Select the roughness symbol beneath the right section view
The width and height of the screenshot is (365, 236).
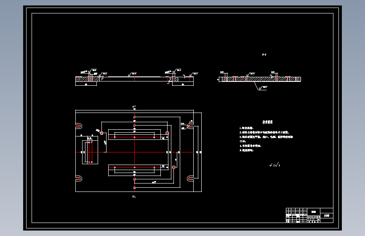(263, 88)
